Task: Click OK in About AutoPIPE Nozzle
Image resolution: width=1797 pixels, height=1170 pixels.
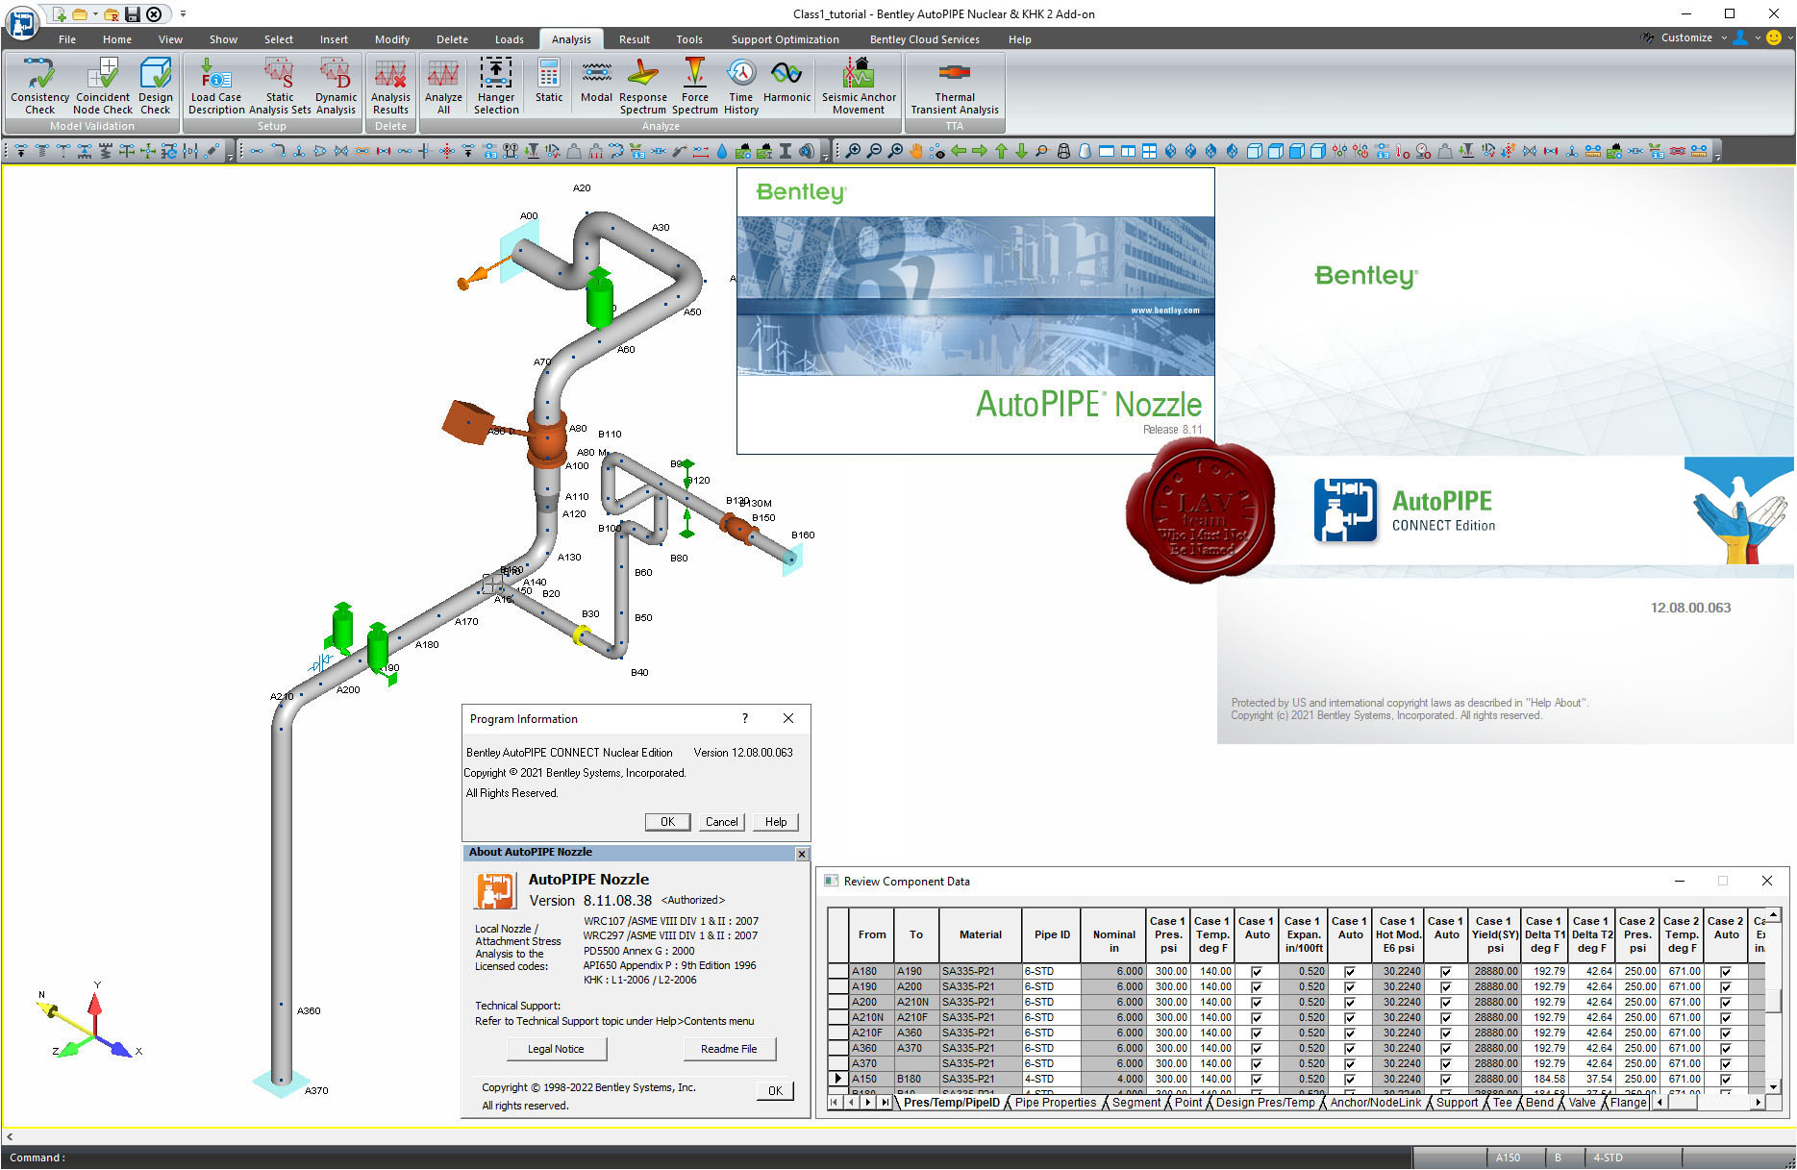Action: click(x=775, y=1090)
